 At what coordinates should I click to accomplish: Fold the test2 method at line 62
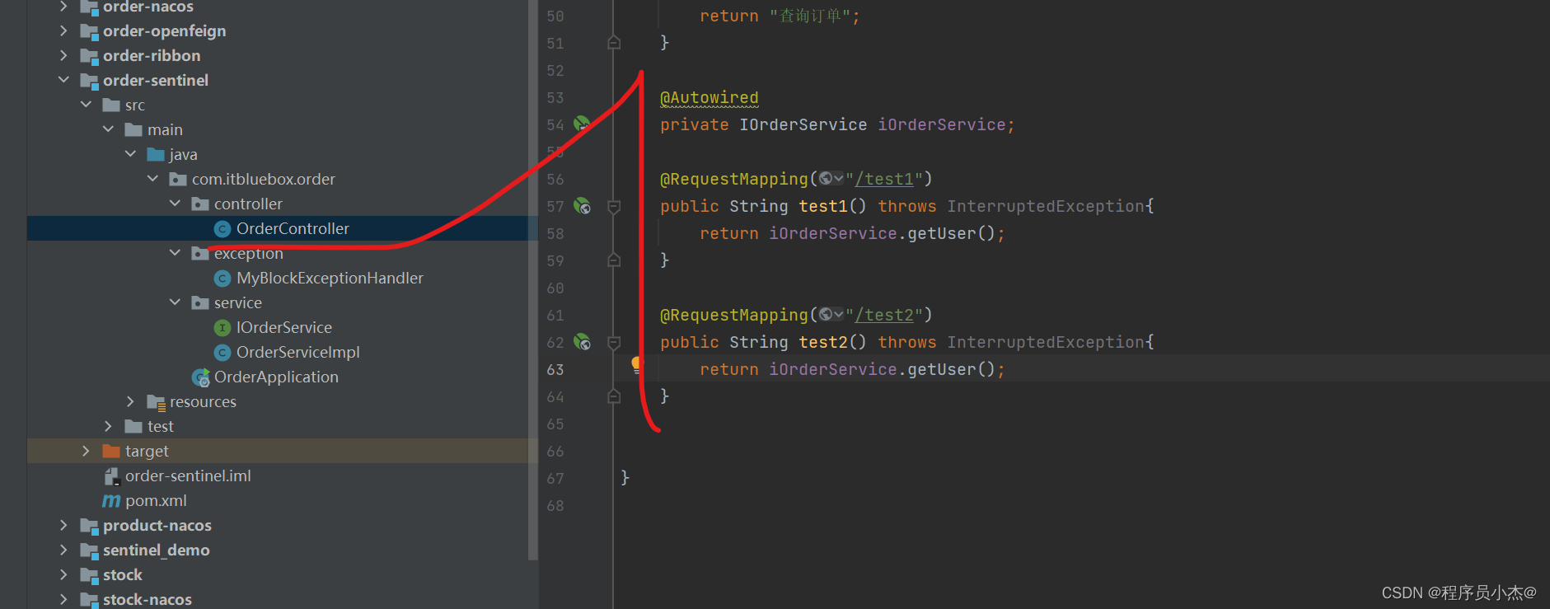tap(614, 343)
